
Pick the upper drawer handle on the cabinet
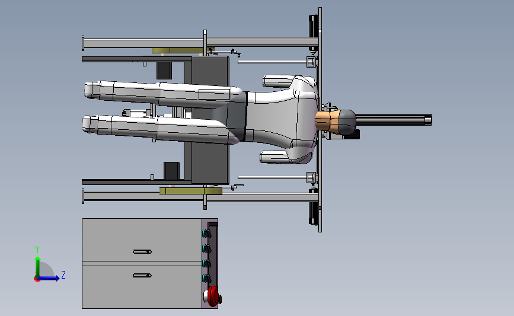coord(142,252)
